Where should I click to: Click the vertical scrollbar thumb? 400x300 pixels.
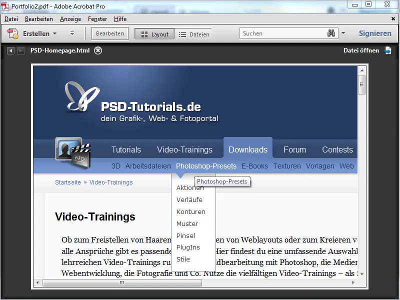[361, 84]
